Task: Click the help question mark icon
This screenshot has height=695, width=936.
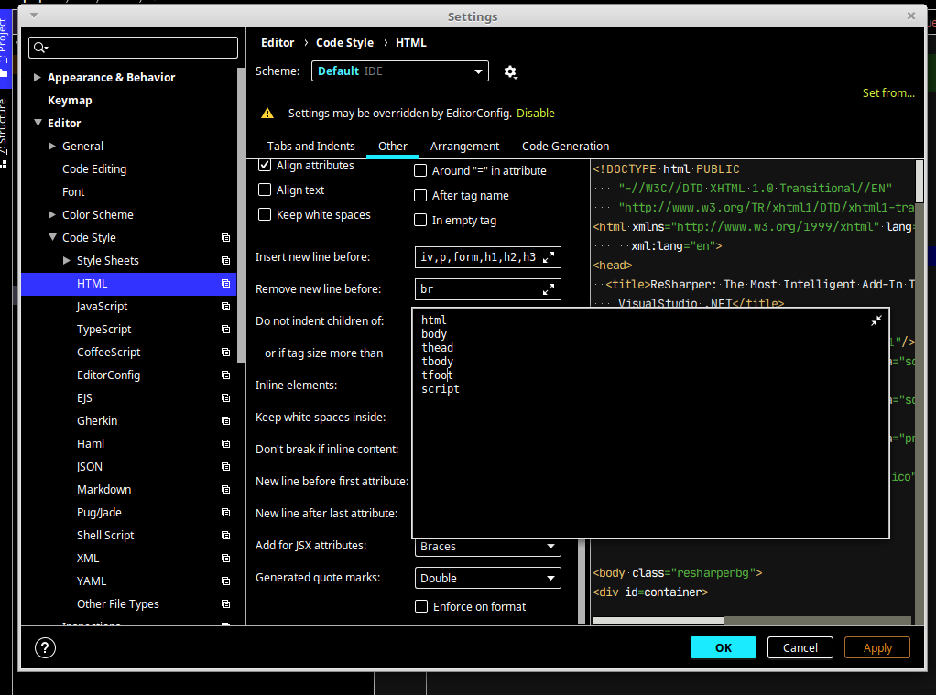Action: 45,647
